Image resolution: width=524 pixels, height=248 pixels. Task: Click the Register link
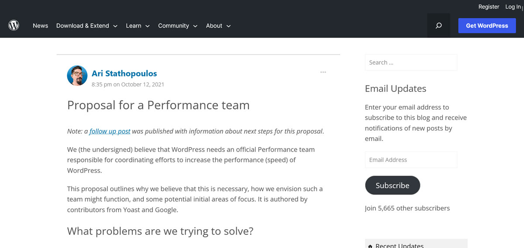point(489,7)
